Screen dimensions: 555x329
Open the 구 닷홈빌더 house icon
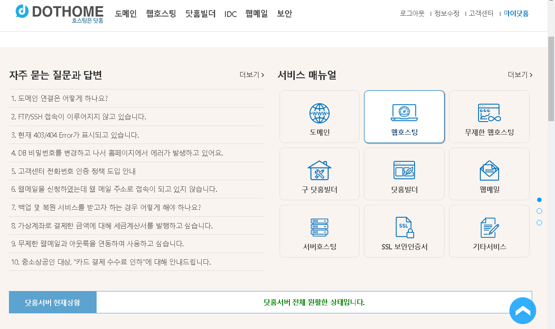(x=319, y=170)
